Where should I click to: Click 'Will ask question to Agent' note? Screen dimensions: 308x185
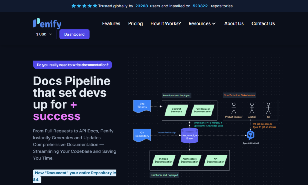click(264, 125)
